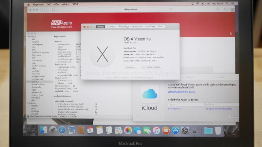The width and height of the screenshot is (262, 147).
Task: Open System Preferences gear in Dock
Action: click(185, 130)
